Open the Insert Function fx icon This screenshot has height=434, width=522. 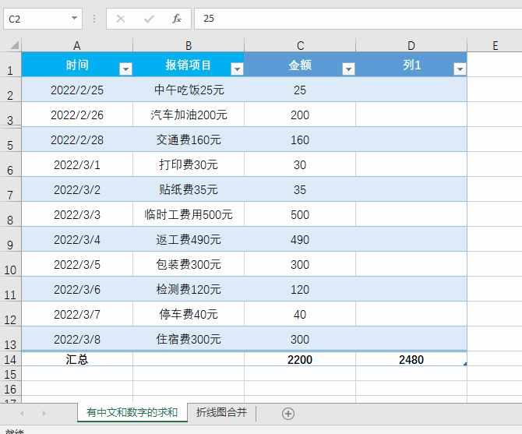[x=177, y=19]
